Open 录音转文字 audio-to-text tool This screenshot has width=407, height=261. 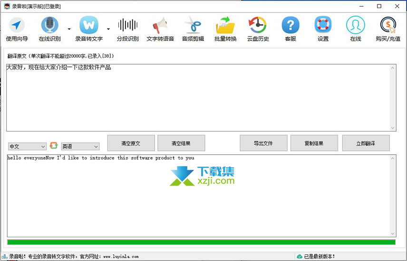point(89,29)
